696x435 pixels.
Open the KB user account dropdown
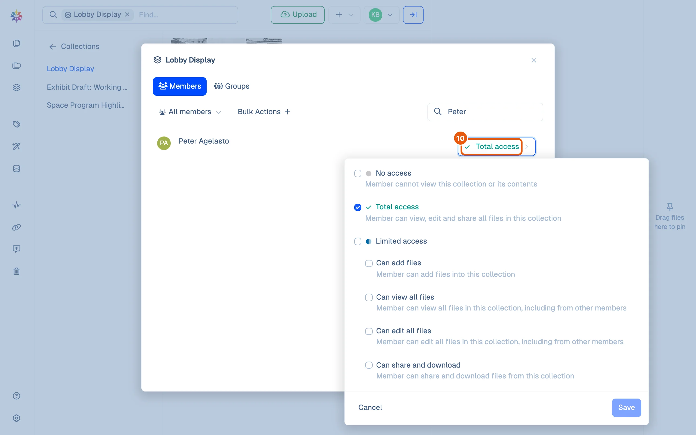pyautogui.click(x=381, y=15)
